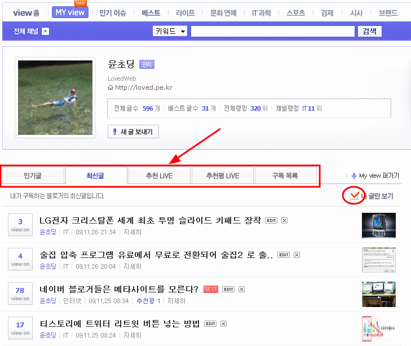Viewport: 411px width, 346px height.
Task: Open the 브랜드 category
Action: click(388, 13)
